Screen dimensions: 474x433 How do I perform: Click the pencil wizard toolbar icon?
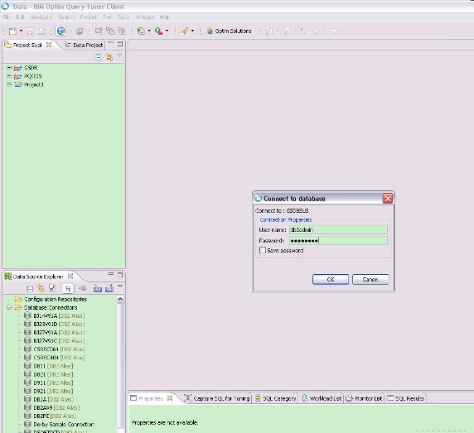click(185, 31)
